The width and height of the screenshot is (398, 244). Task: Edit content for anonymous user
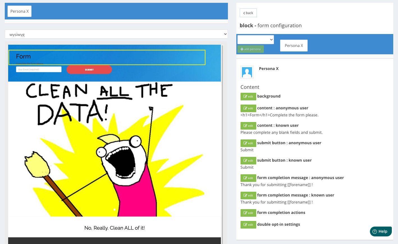click(248, 108)
